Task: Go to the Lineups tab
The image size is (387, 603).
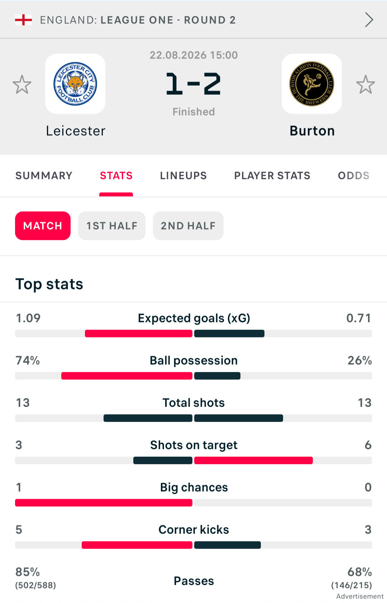Action: click(183, 176)
